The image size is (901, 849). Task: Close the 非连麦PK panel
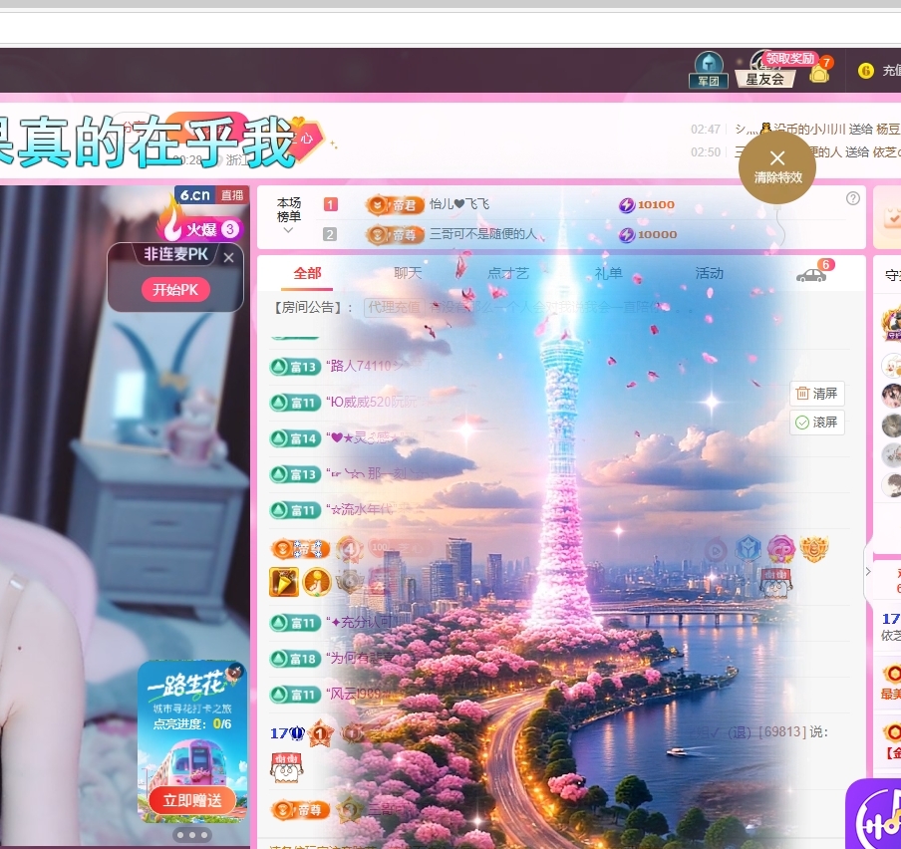(228, 257)
